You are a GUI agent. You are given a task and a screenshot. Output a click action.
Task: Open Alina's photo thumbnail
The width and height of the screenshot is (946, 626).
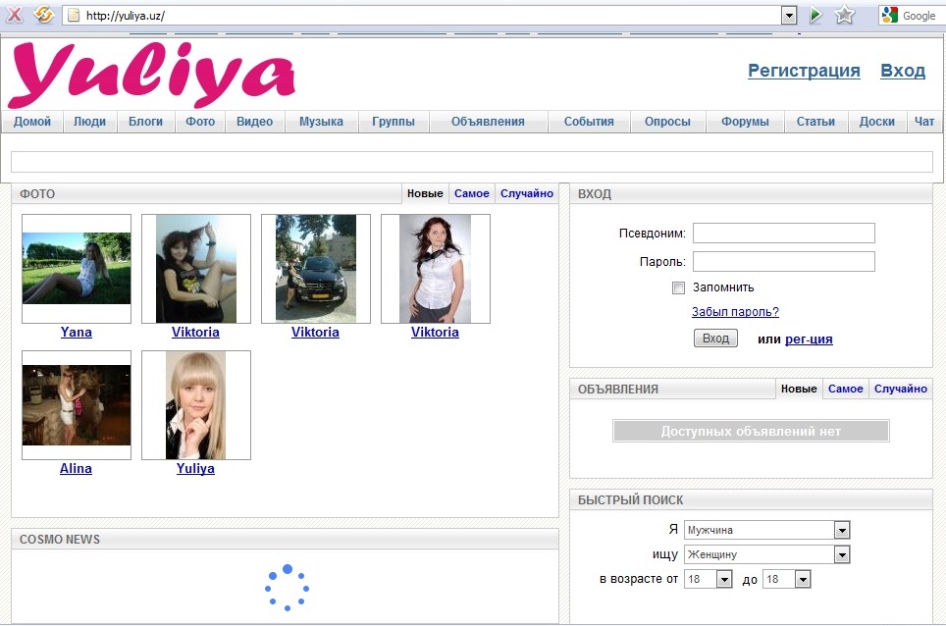[76, 405]
